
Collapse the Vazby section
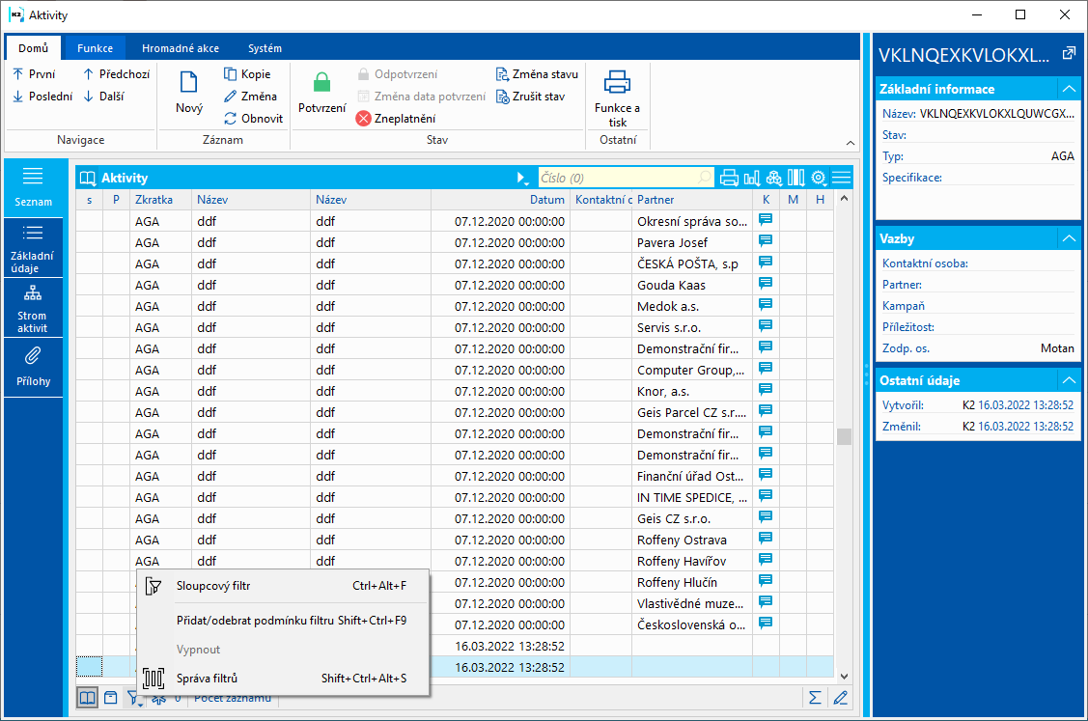pos(1068,238)
